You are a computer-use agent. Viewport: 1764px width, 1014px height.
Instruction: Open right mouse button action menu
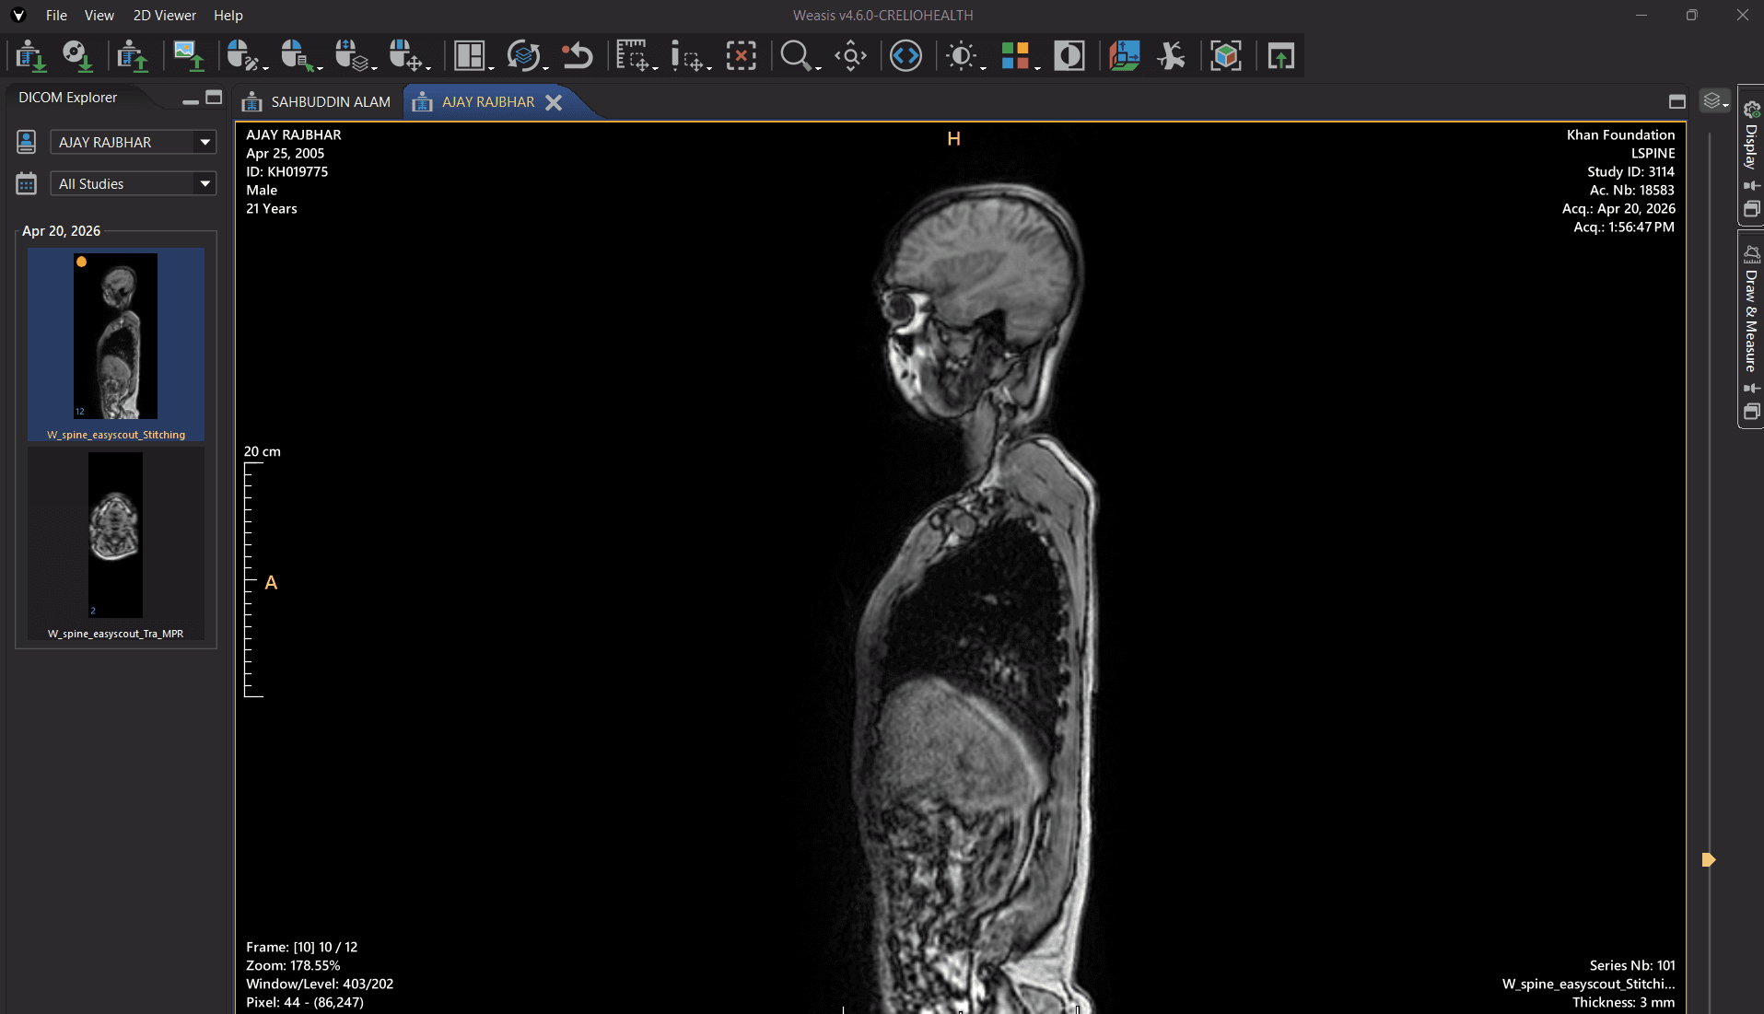(x=408, y=56)
